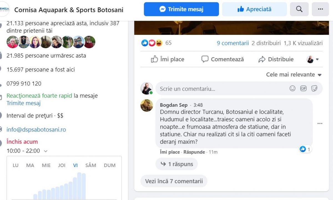Image resolution: width=333 pixels, height=200 pixels.
Task: Click the like count on Bogdan's comment
Action: pos(305,149)
